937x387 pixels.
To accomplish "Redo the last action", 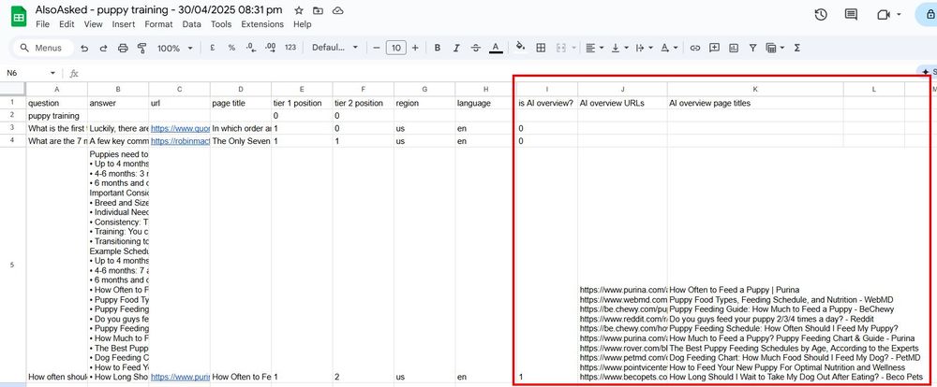I will 103,48.
